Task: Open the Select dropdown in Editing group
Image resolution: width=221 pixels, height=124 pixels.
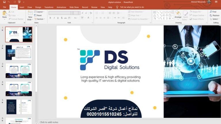Action: point(214,19)
